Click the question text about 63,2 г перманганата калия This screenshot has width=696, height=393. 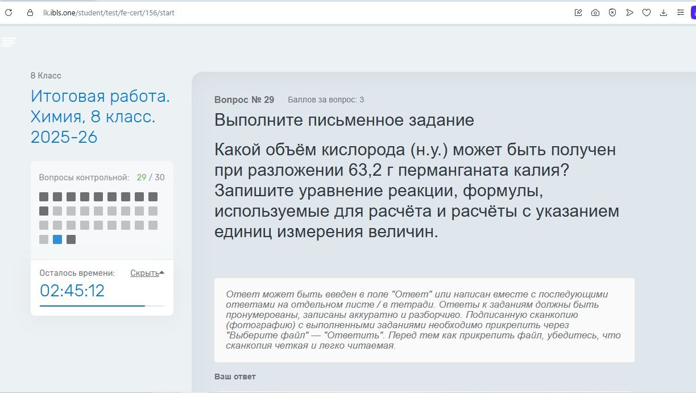pos(417,191)
